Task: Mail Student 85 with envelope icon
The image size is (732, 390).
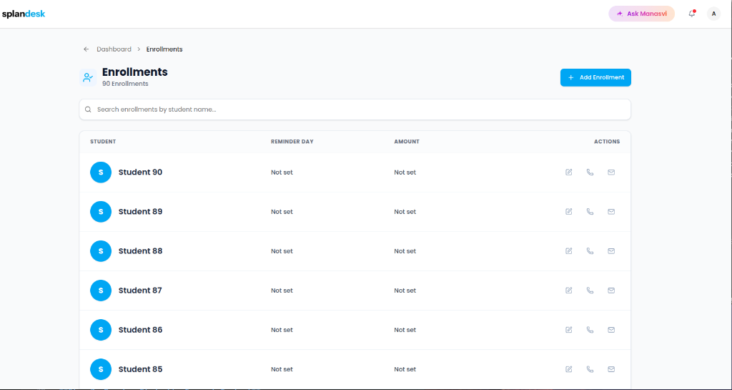Action: 611,369
